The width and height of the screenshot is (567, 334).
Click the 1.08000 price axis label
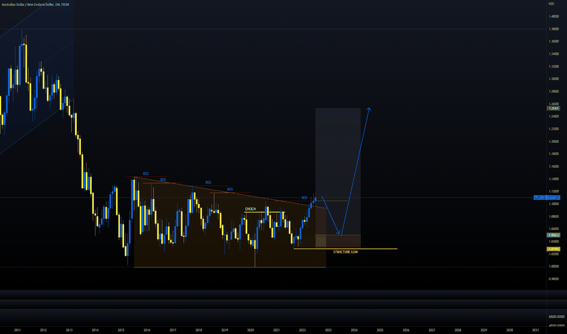tap(554, 216)
